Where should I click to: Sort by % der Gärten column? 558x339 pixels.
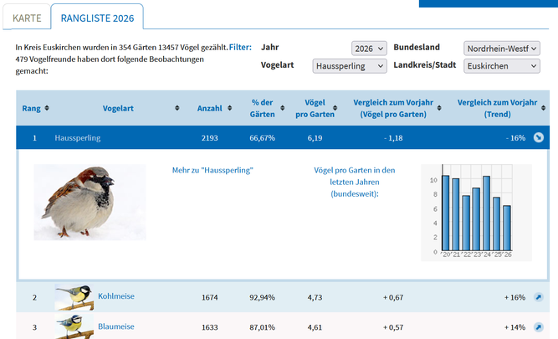(263, 108)
